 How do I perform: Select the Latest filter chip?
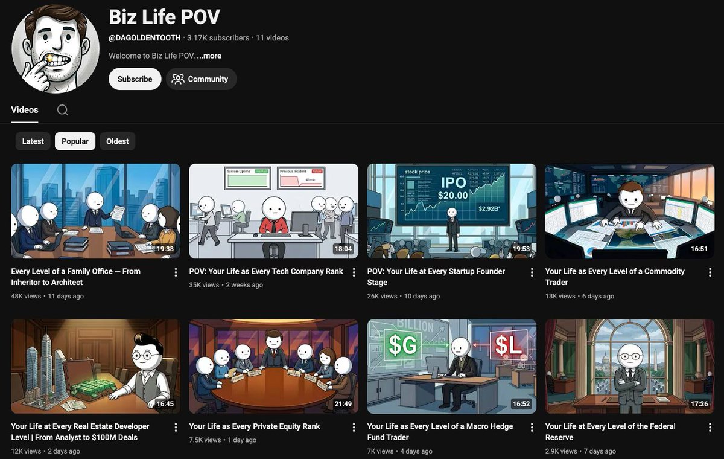(33, 141)
